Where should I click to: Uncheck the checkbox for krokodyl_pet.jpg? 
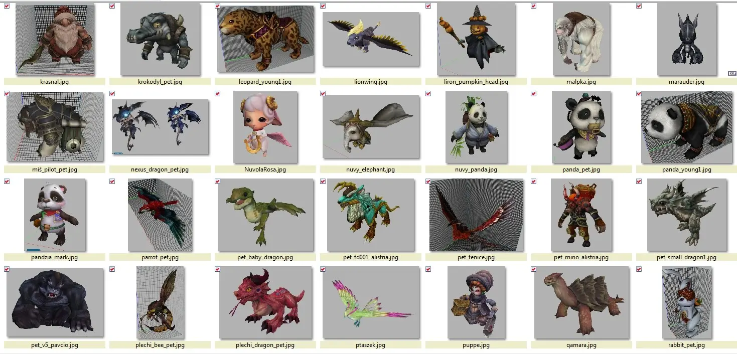point(112,6)
